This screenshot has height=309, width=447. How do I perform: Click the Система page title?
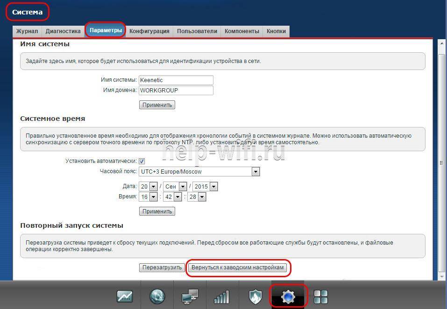click(27, 12)
